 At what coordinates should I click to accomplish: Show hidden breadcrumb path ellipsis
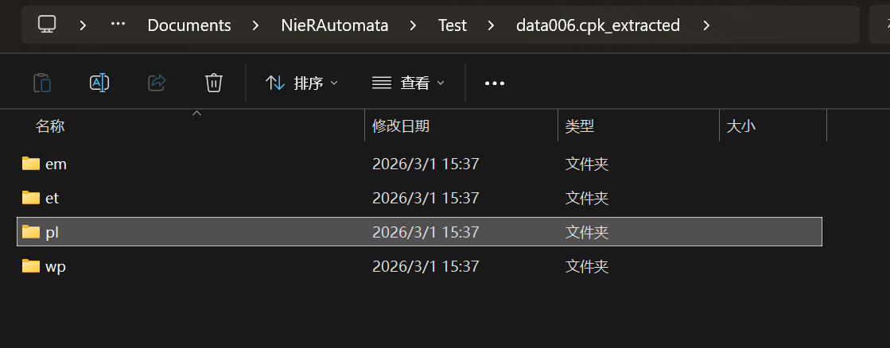pos(119,25)
